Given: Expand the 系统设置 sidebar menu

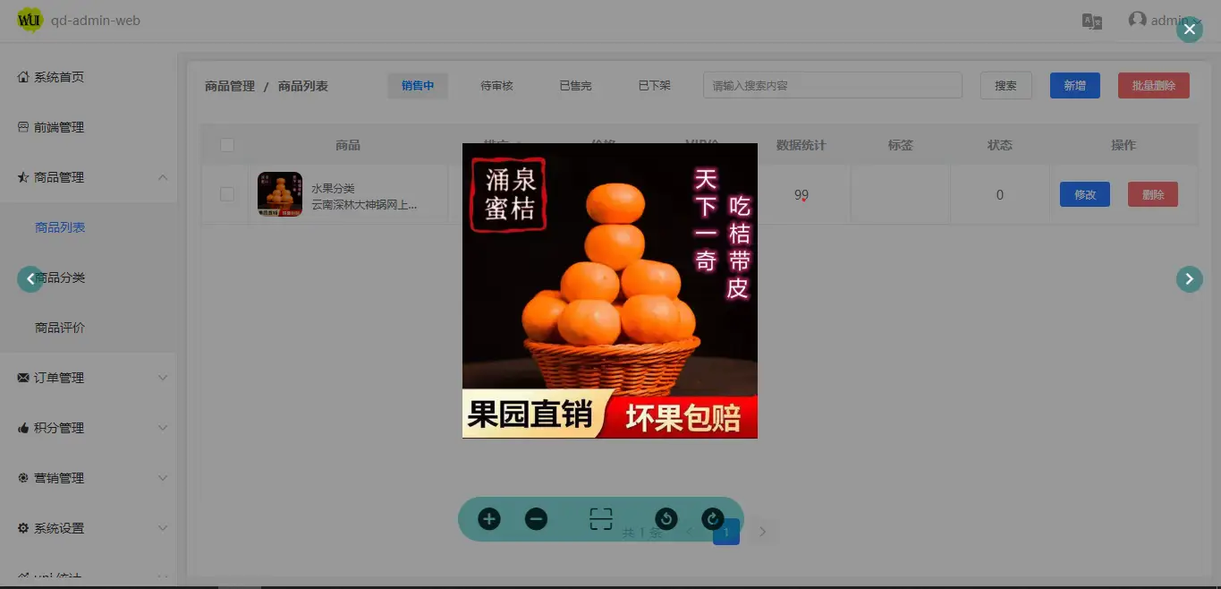Looking at the screenshot, I should pyautogui.click(x=88, y=528).
